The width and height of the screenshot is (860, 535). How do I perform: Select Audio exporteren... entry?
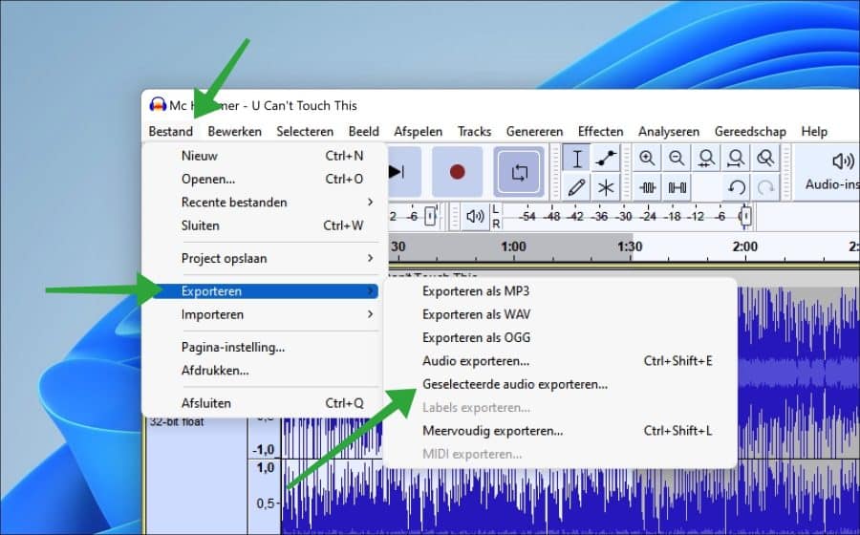coord(560,361)
